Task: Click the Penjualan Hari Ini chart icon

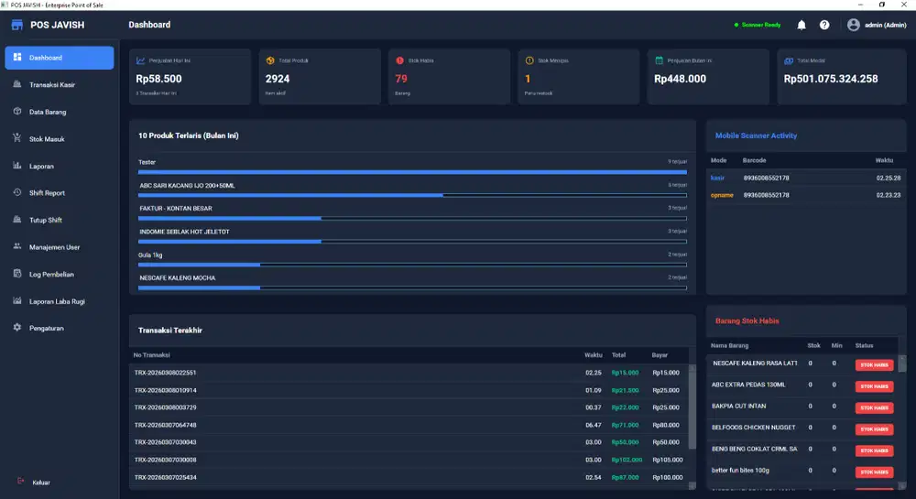Action: pos(141,61)
